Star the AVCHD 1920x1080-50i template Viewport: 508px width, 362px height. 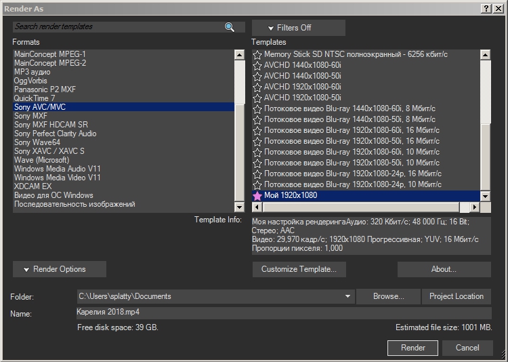(257, 98)
